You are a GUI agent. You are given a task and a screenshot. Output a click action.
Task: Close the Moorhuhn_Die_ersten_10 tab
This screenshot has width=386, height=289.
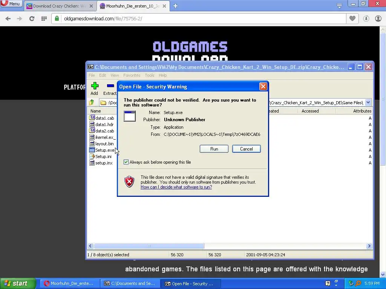coord(164,6)
